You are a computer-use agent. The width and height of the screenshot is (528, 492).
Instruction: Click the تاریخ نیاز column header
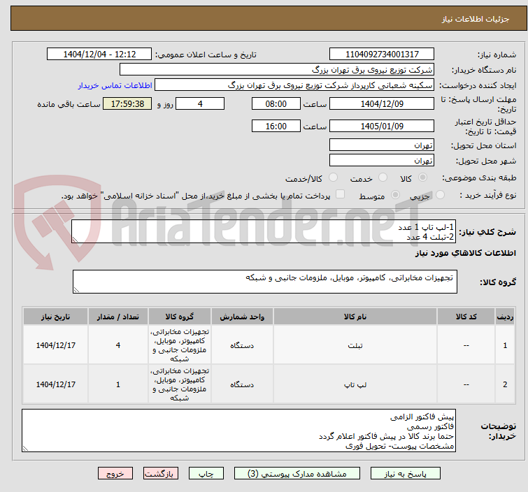coord(55,317)
